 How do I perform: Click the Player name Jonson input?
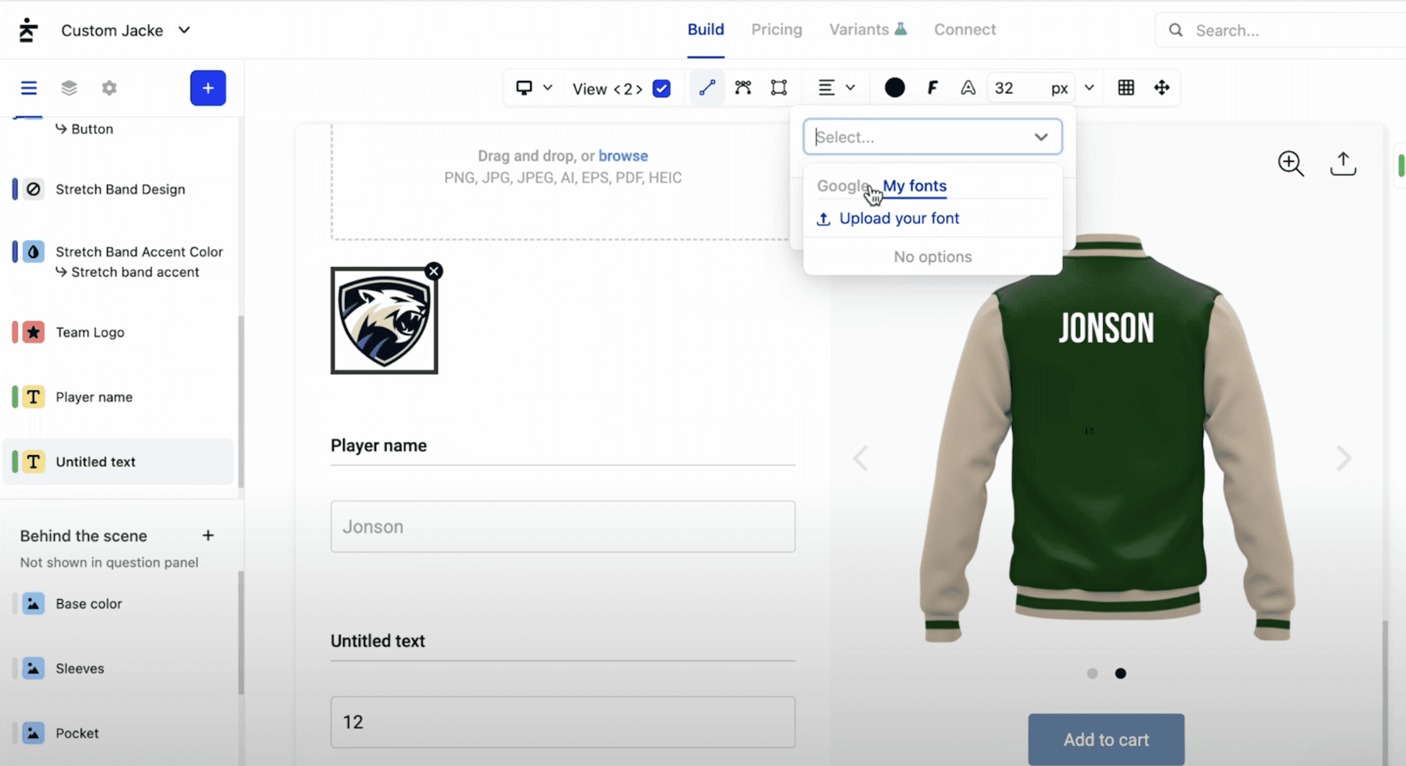click(x=563, y=527)
